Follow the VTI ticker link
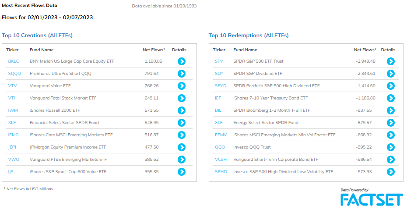 [x=11, y=98]
